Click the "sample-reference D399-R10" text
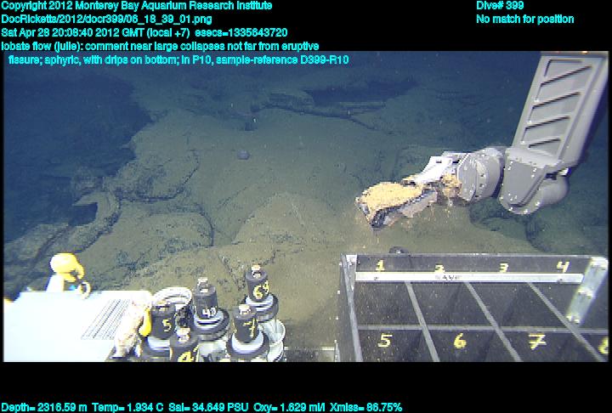 point(282,59)
